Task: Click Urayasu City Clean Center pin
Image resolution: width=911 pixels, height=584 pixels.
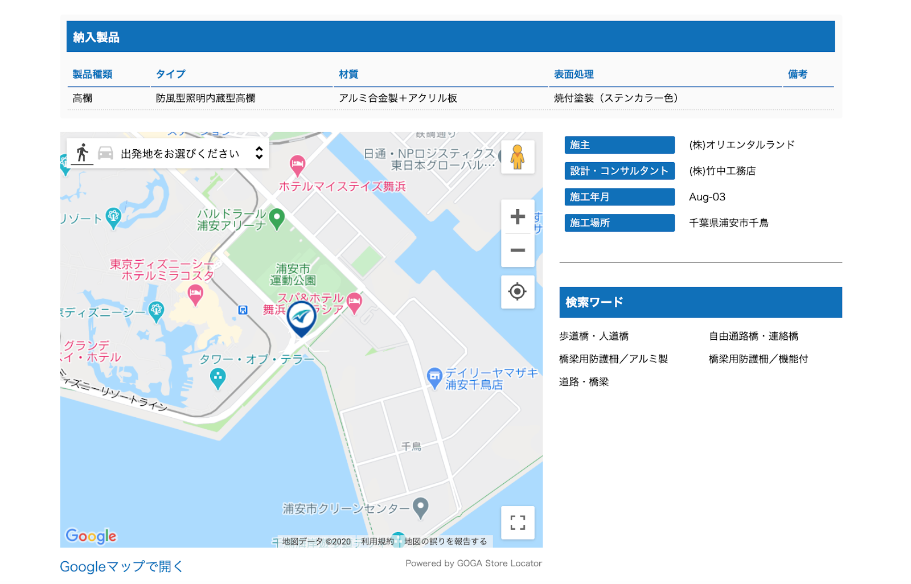Action: coord(420,508)
